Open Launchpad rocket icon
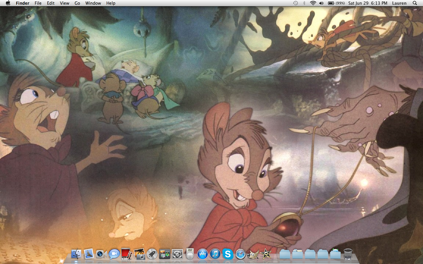 [x=152, y=254]
